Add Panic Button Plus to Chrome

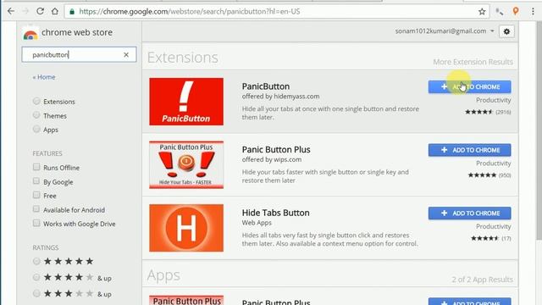[469, 150]
